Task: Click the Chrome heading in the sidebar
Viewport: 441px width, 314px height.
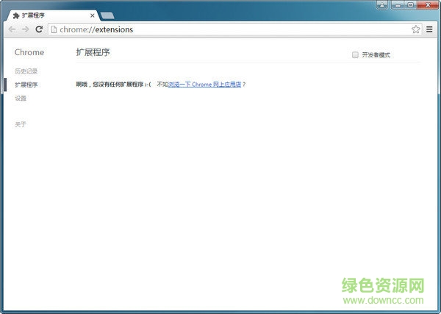Action: tap(29, 52)
